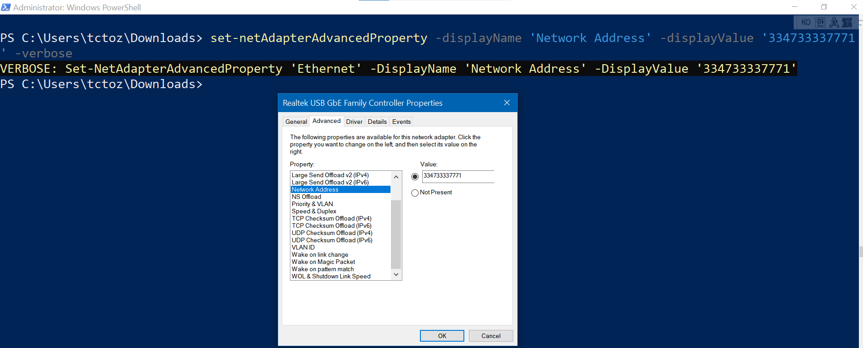Switch to the General tab
This screenshot has height=348, width=863.
pyautogui.click(x=296, y=122)
